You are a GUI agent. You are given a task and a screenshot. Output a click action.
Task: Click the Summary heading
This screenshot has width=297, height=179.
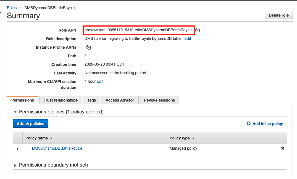[23, 15]
